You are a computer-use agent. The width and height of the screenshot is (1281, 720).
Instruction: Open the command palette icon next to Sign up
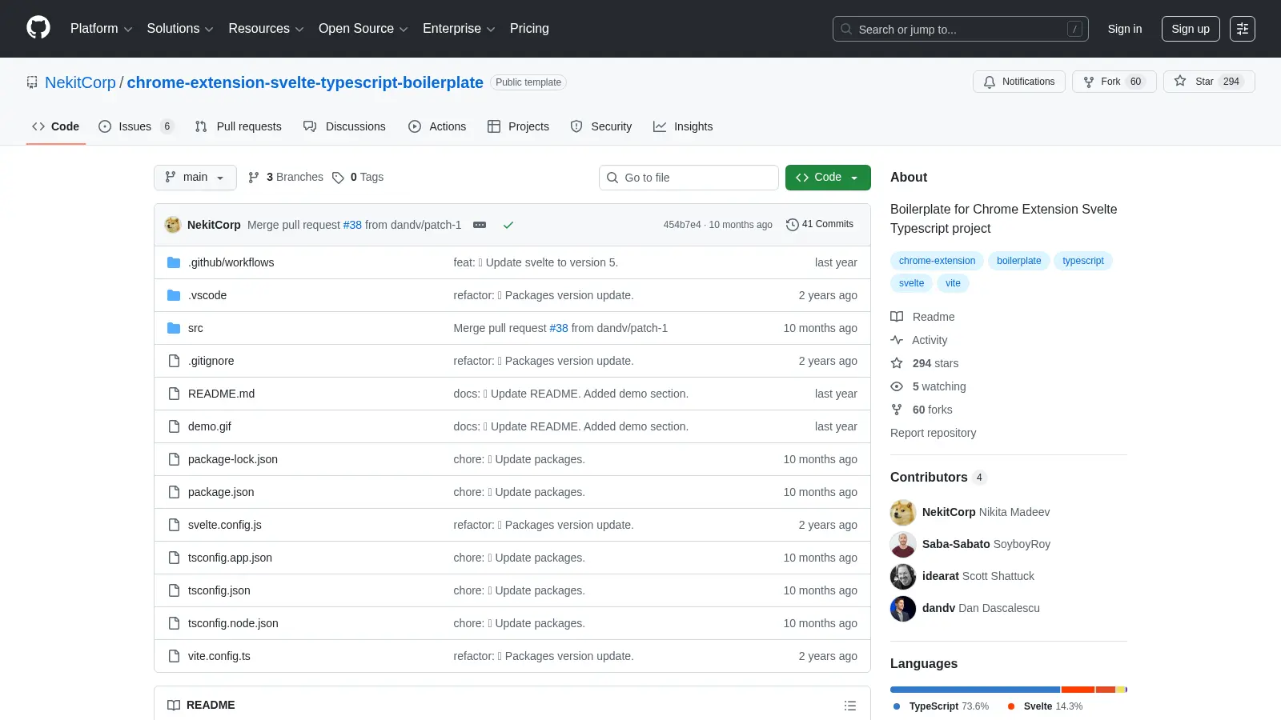click(x=1243, y=29)
